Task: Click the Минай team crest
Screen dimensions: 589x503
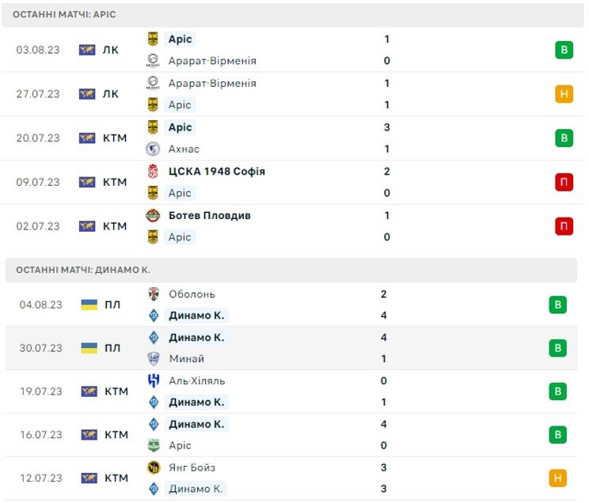Action: [x=154, y=358]
